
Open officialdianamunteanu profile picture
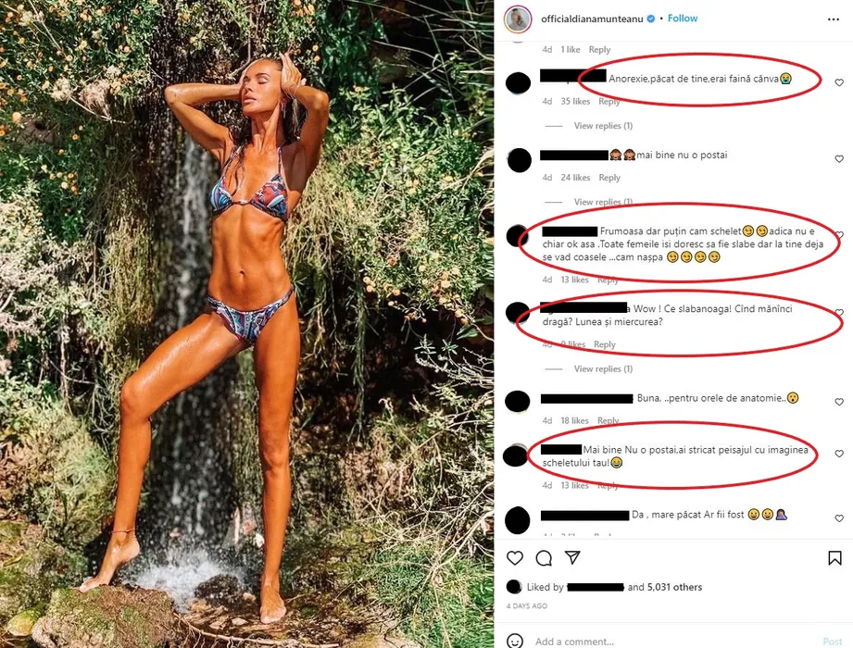(x=518, y=19)
